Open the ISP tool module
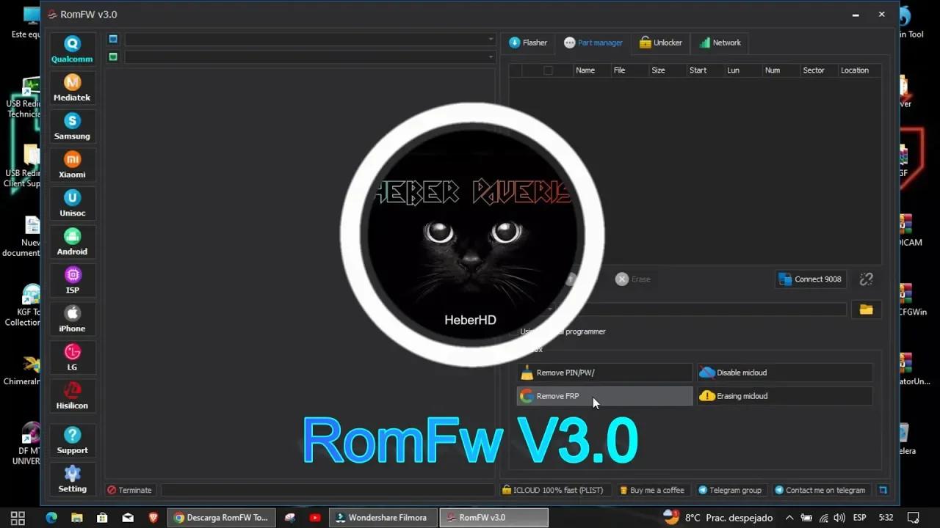The width and height of the screenshot is (940, 528). [x=72, y=280]
